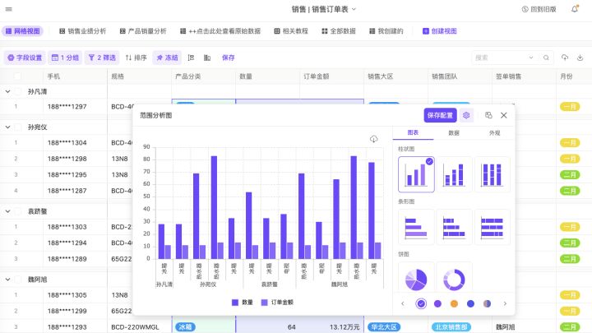Click the magnifier search icon
This screenshot has height=333, width=592.
(x=546, y=58)
